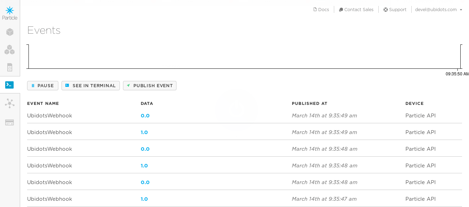This screenshot has height=207, width=469.
Task: Open the Support page link
Action: [x=395, y=10]
